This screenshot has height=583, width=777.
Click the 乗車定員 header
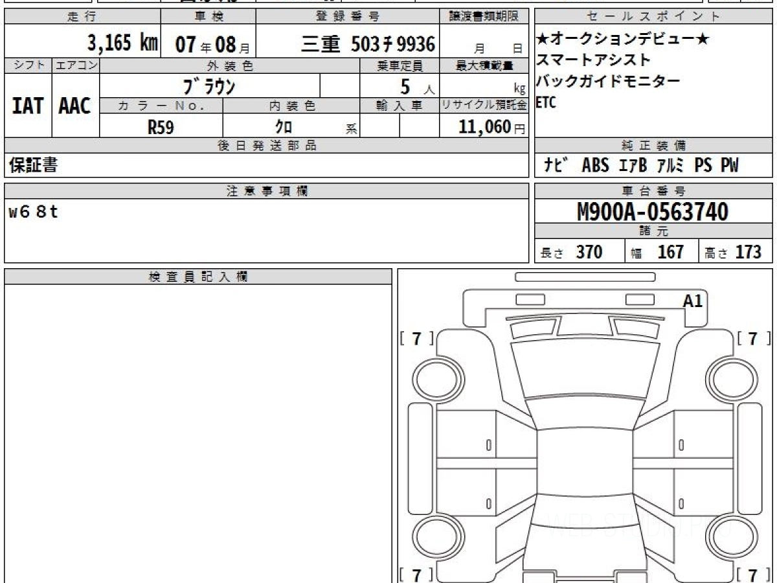coord(400,65)
